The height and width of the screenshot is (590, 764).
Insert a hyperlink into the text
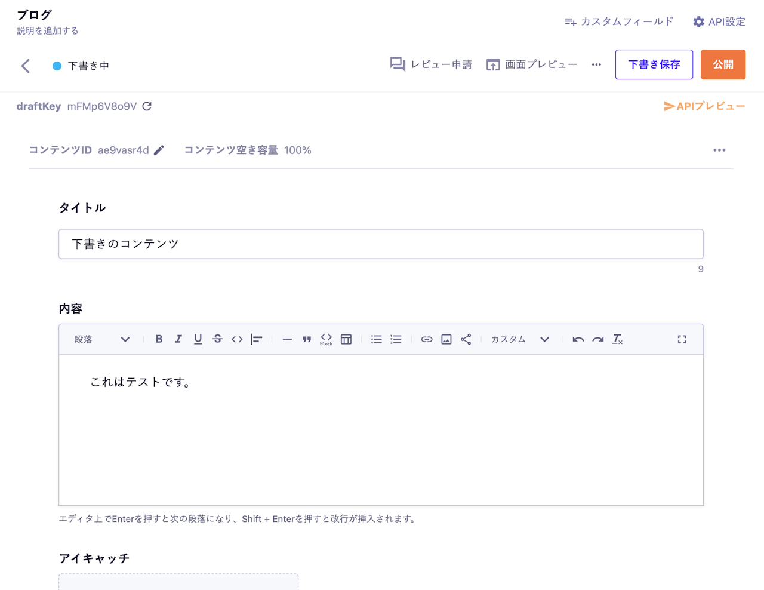[426, 339]
